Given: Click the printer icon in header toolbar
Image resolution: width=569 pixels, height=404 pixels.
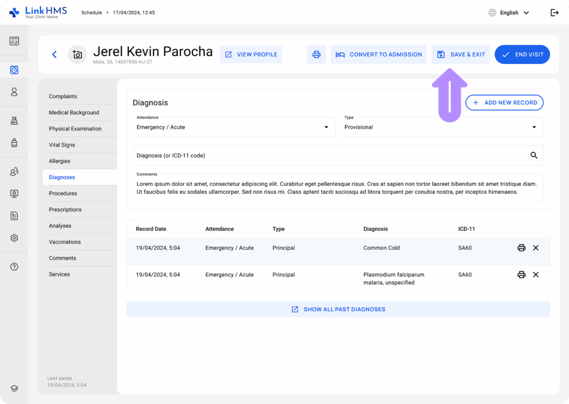Looking at the screenshot, I should coord(316,54).
